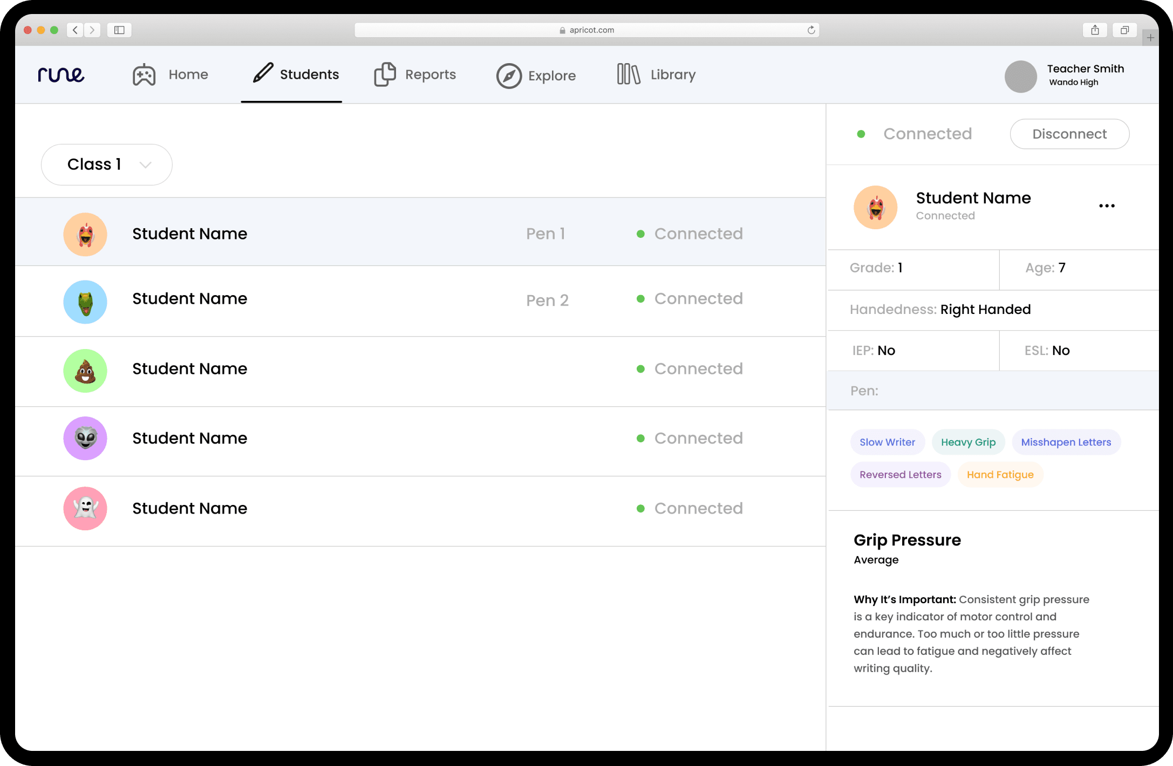This screenshot has width=1173, height=766.
Task: Select the student with ghost avatar
Action: click(85, 508)
